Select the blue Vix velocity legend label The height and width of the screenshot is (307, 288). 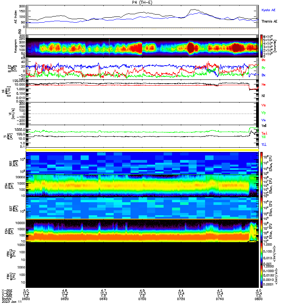263,120
